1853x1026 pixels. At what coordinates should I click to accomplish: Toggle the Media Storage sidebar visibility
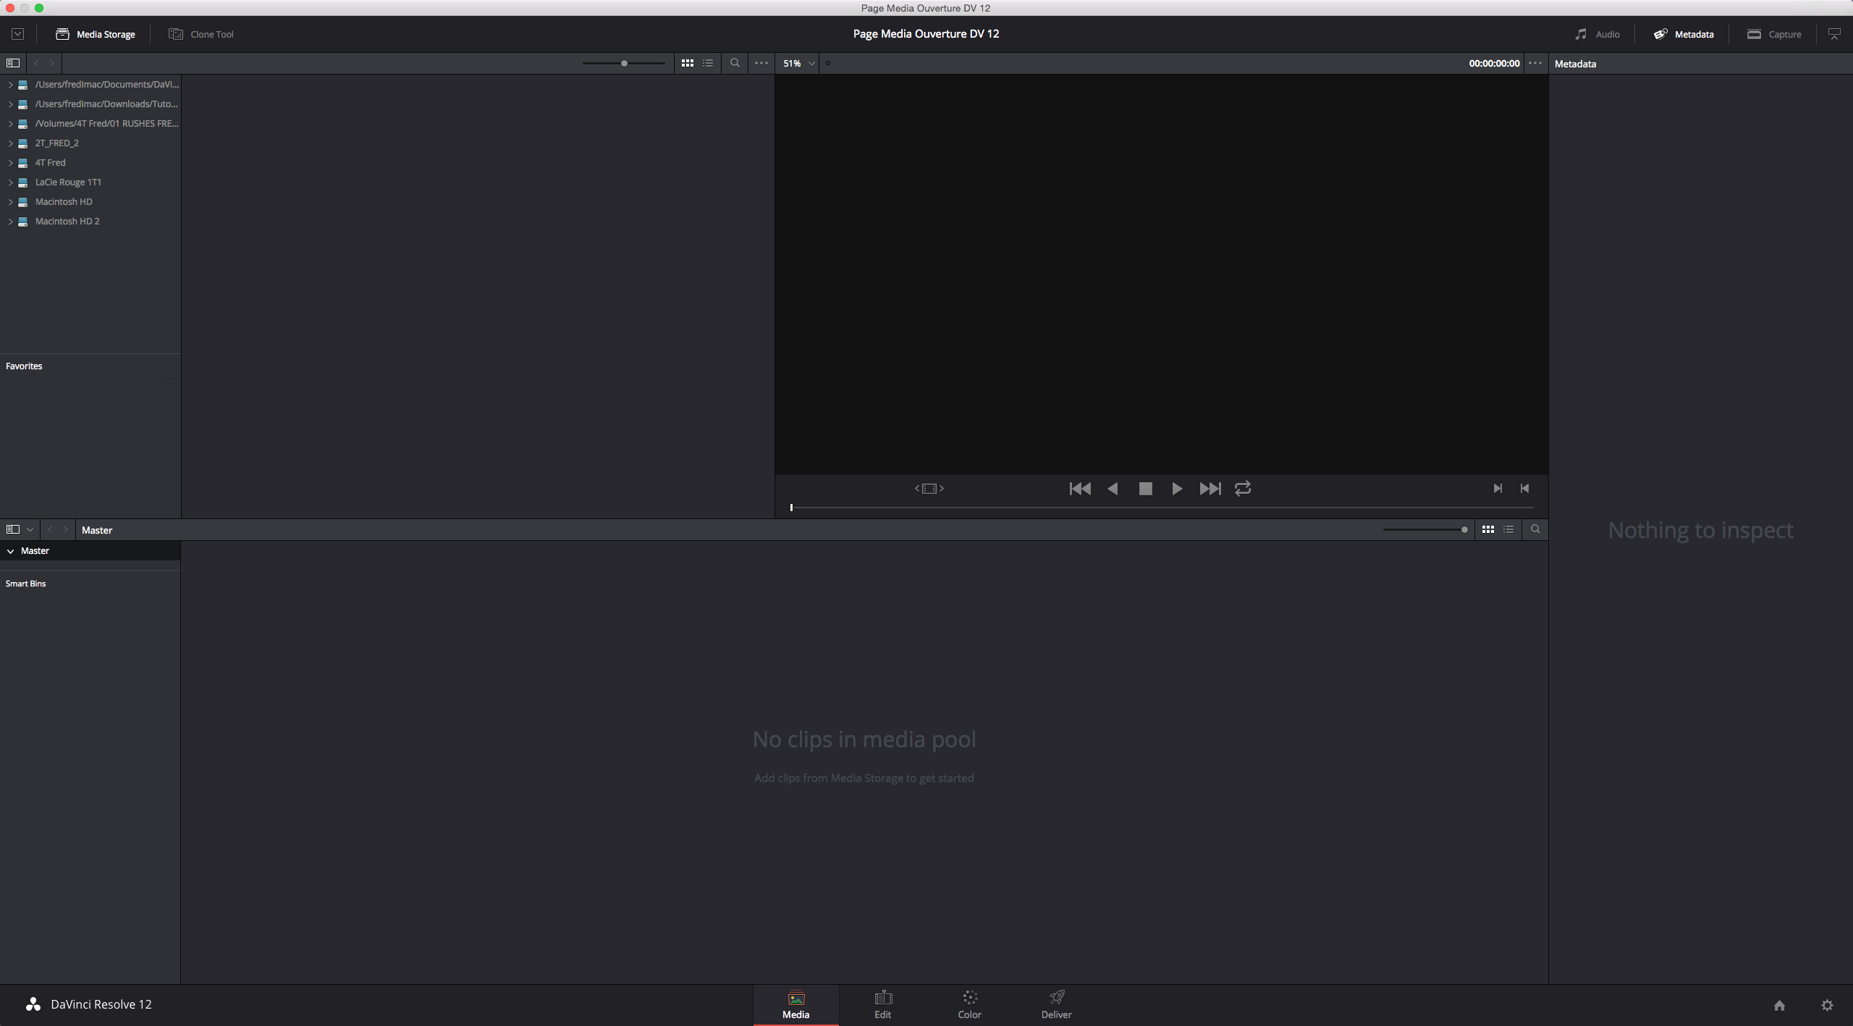point(13,63)
